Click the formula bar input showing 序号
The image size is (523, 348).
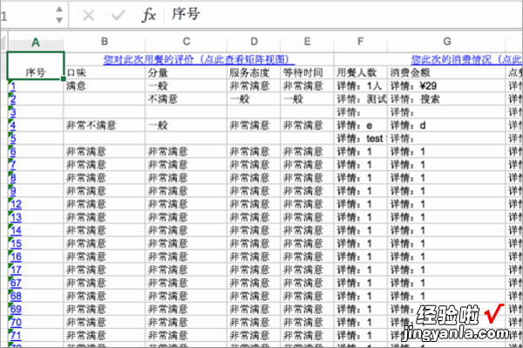[343, 15]
